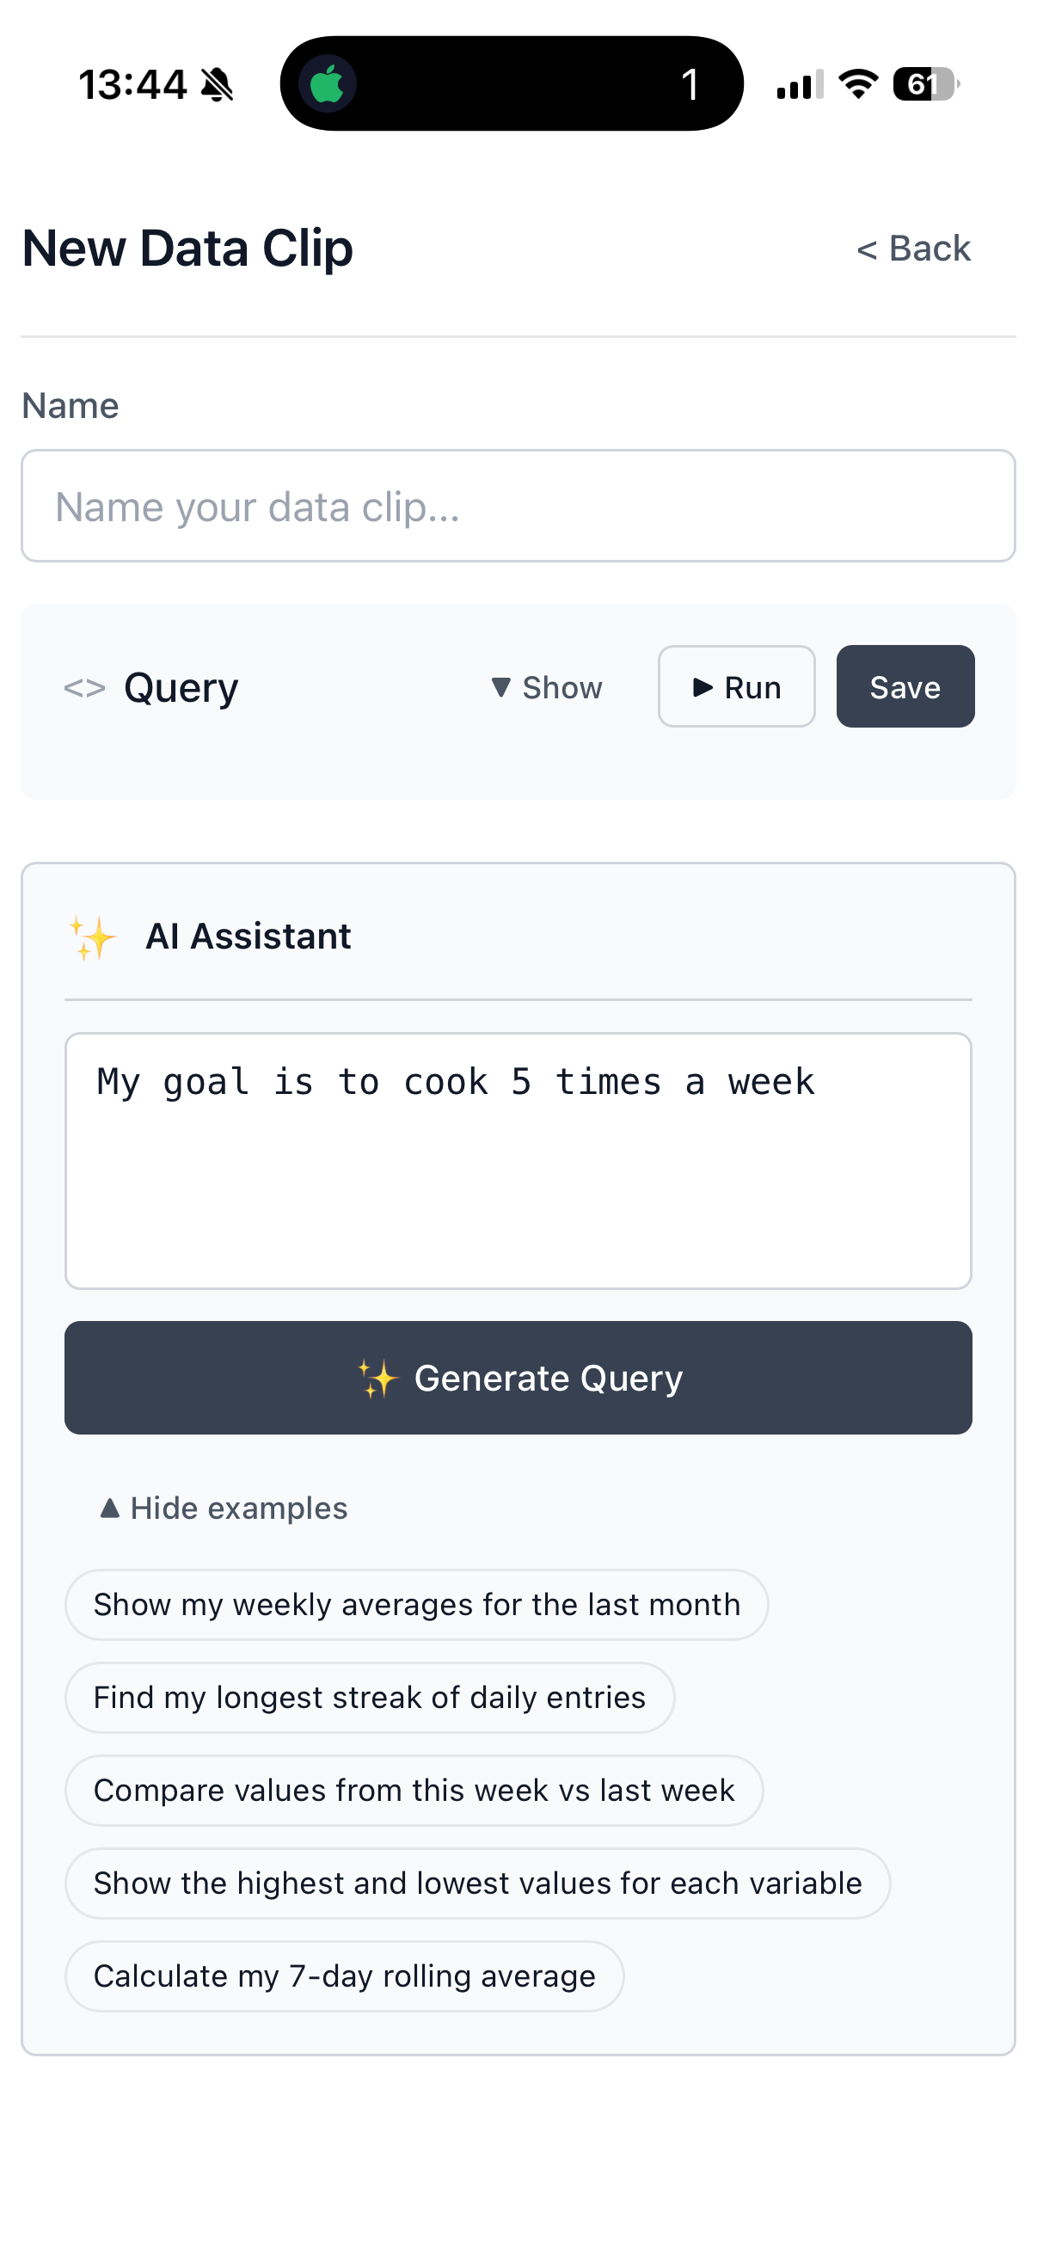Go back using the Back link
The width and height of the screenshot is (1037, 2255).
[x=912, y=249]
